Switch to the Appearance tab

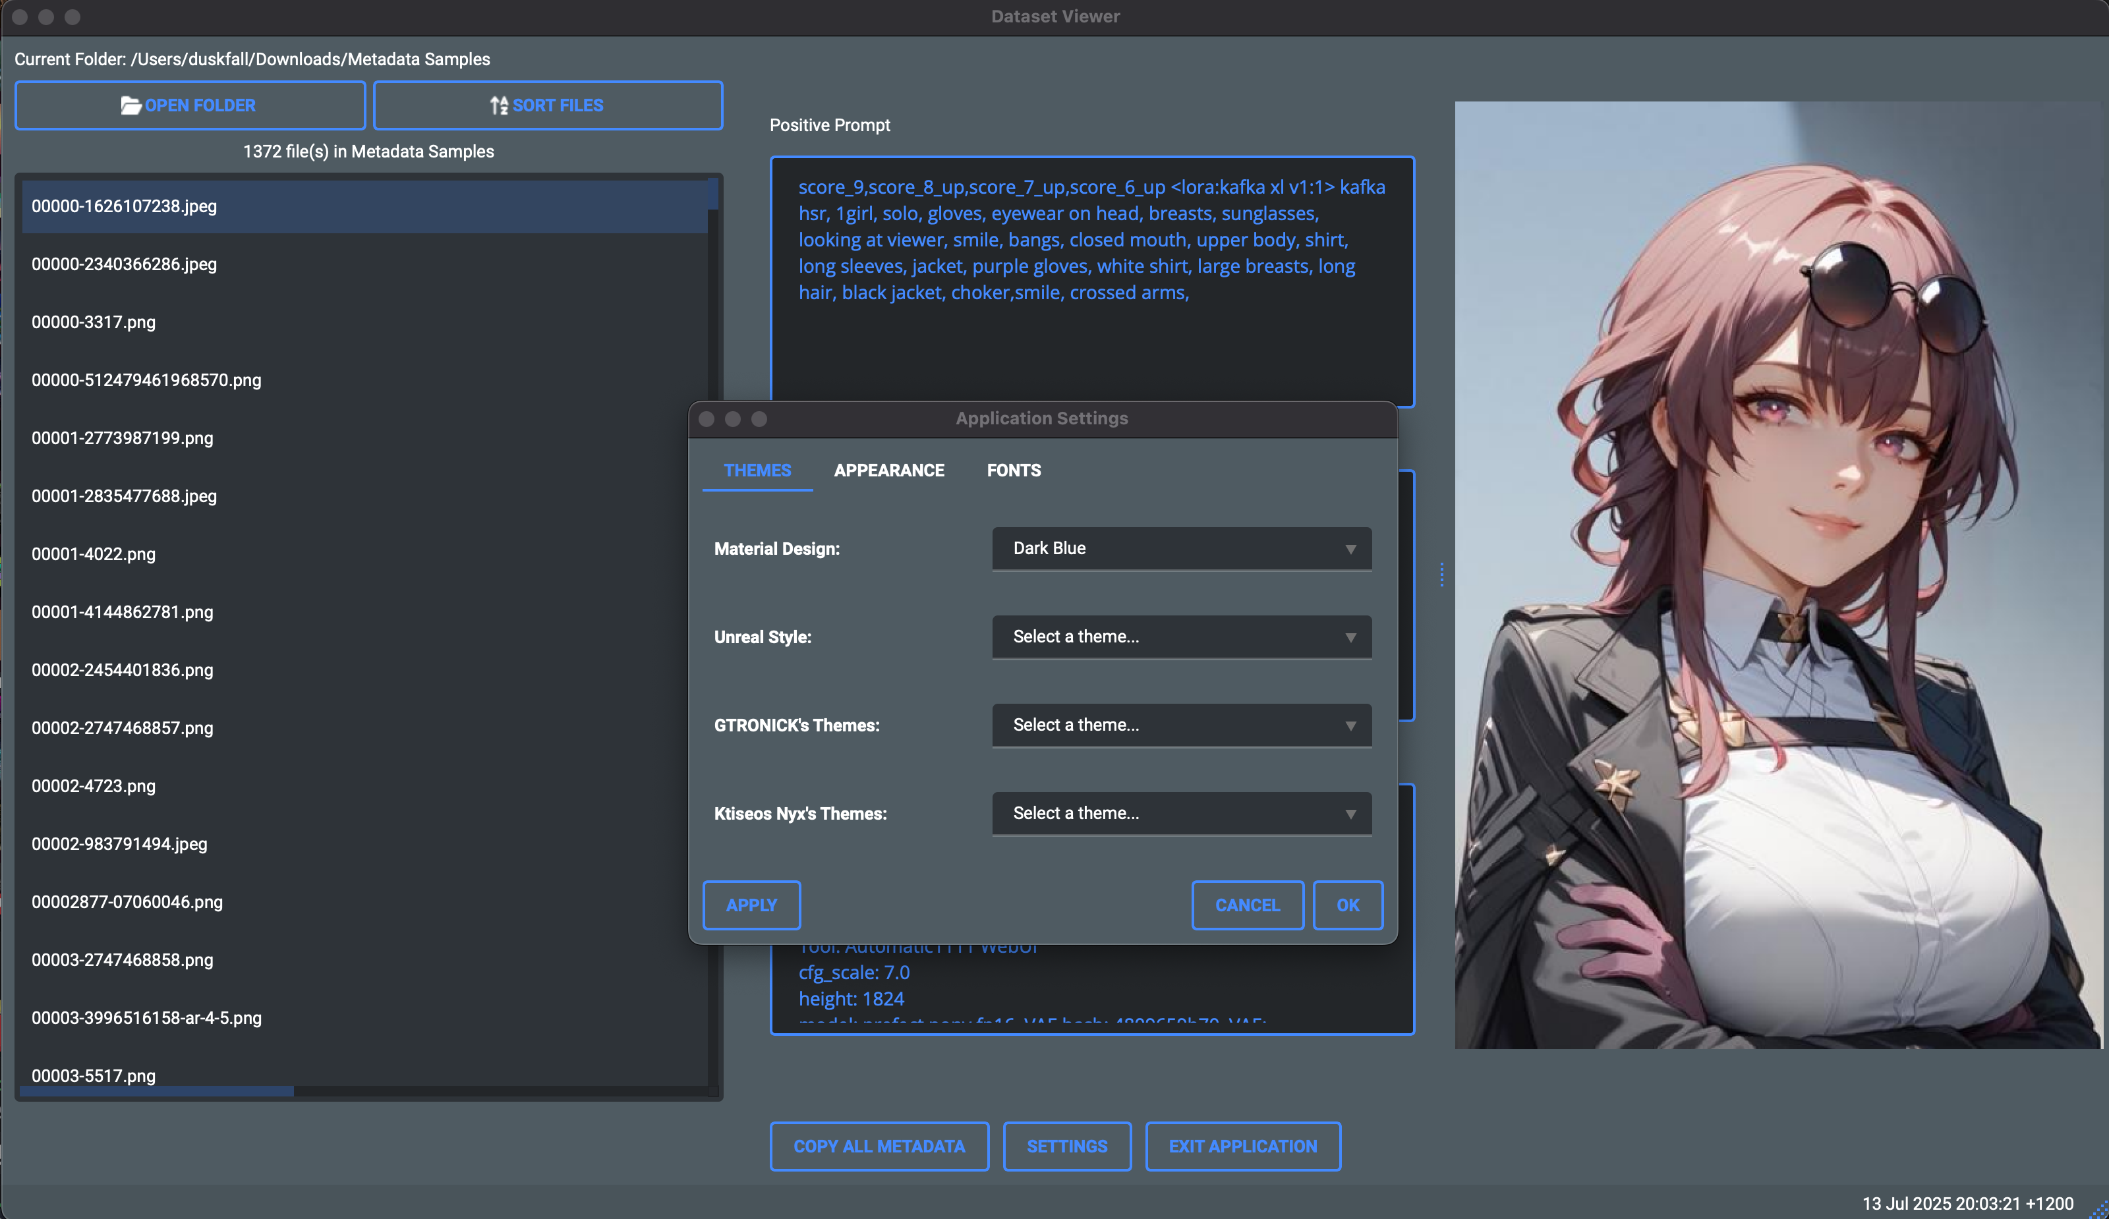[889, 470]
